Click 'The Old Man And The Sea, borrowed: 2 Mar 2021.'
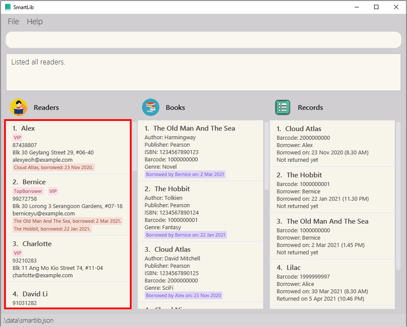The height and width of the screenshot is (327, 407). tap(67, 221)
